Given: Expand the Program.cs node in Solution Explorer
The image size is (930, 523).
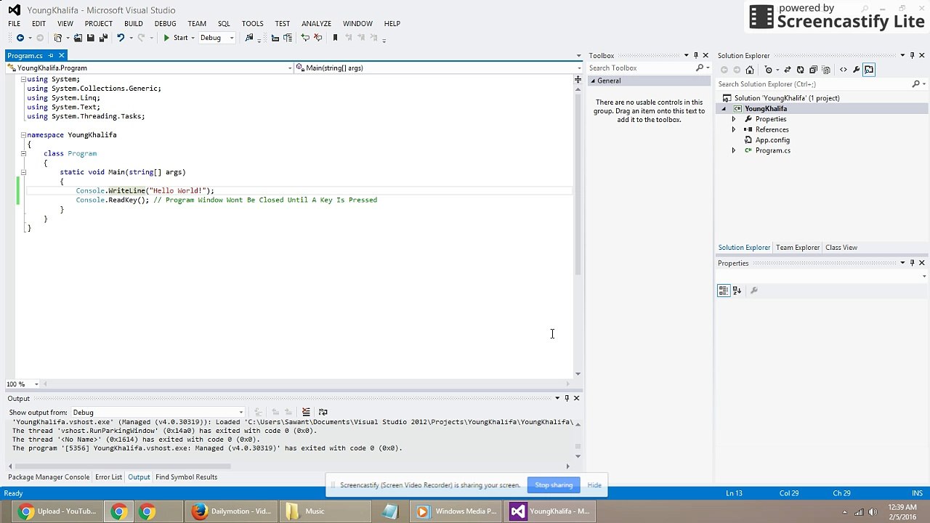Looking at the screenshot, I should click(x=733, y=150).
